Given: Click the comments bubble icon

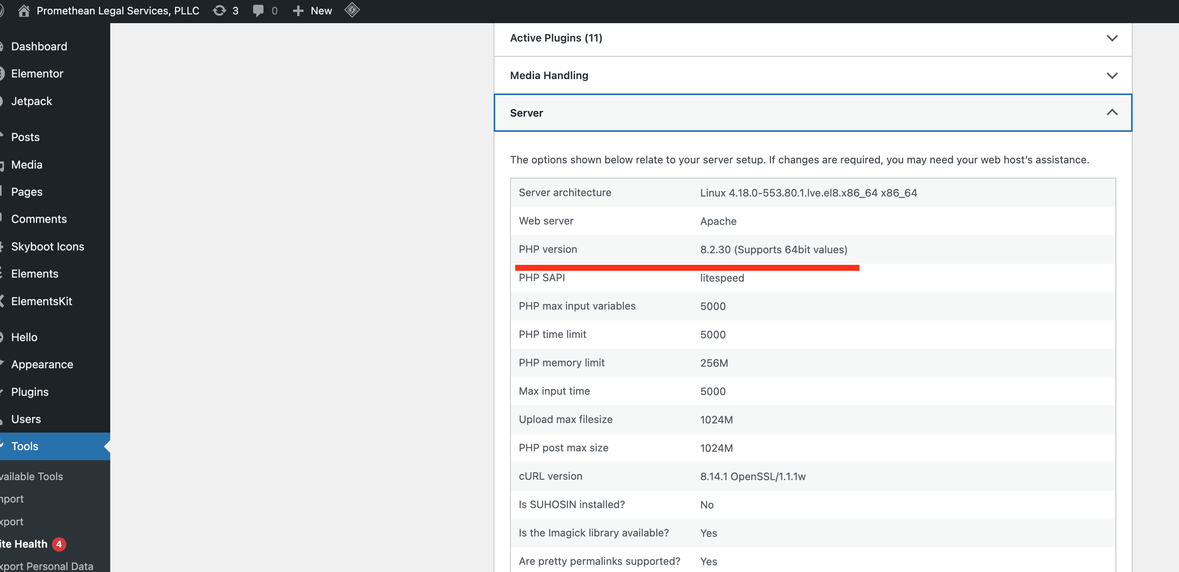Looking at the screenshot, I should point(258,10).
